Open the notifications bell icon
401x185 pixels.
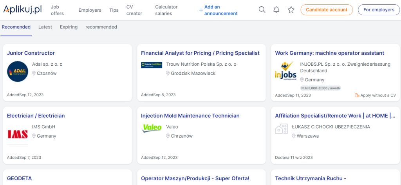pos(276,10)
